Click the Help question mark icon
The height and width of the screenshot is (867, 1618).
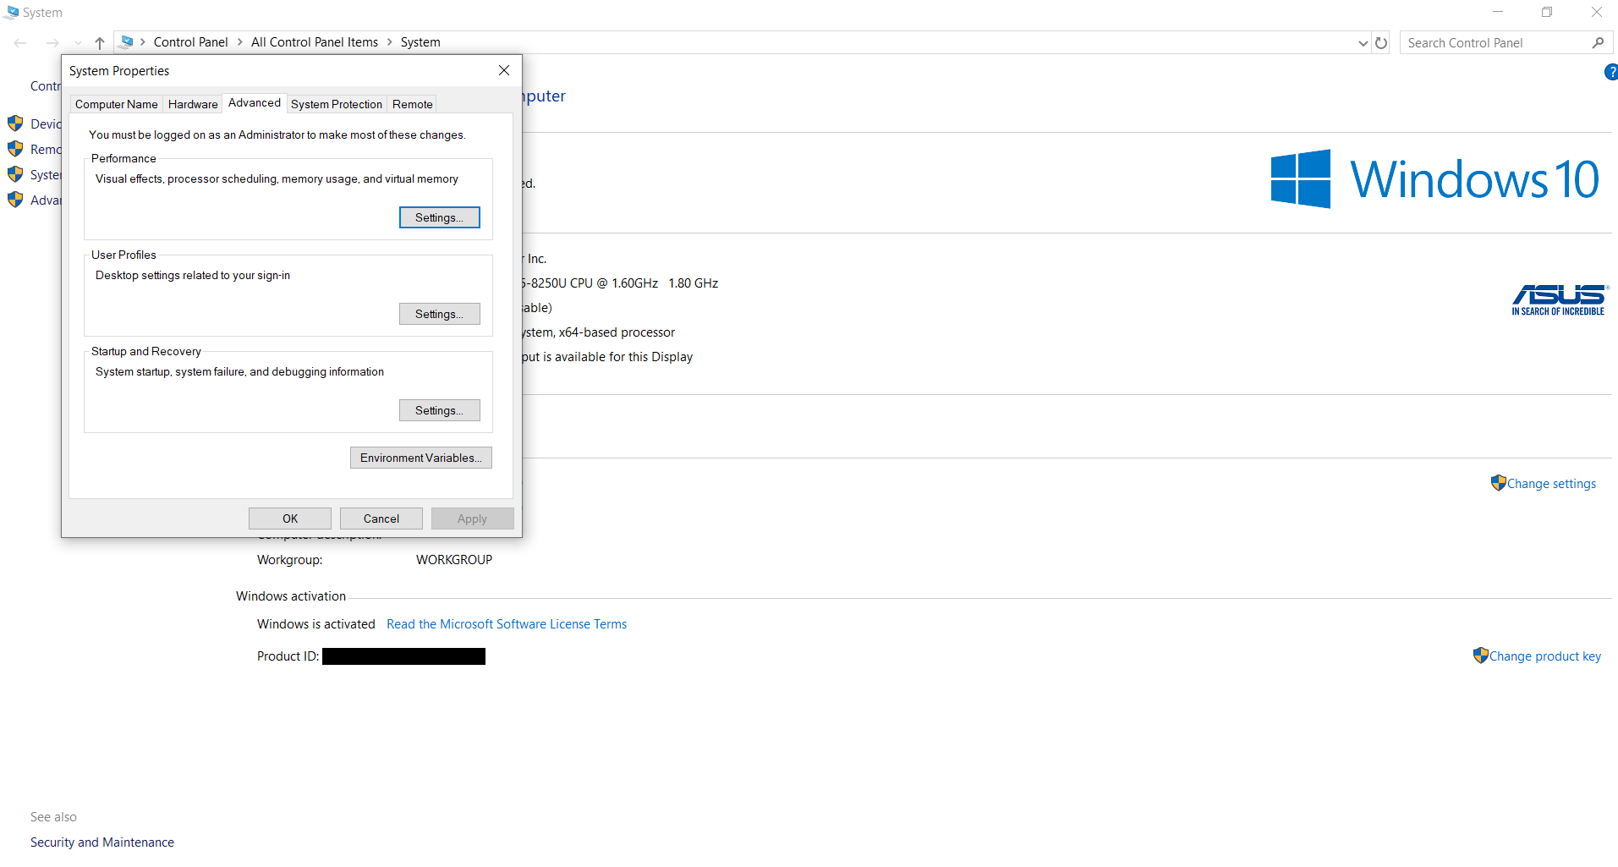[x=1611, y=73]
